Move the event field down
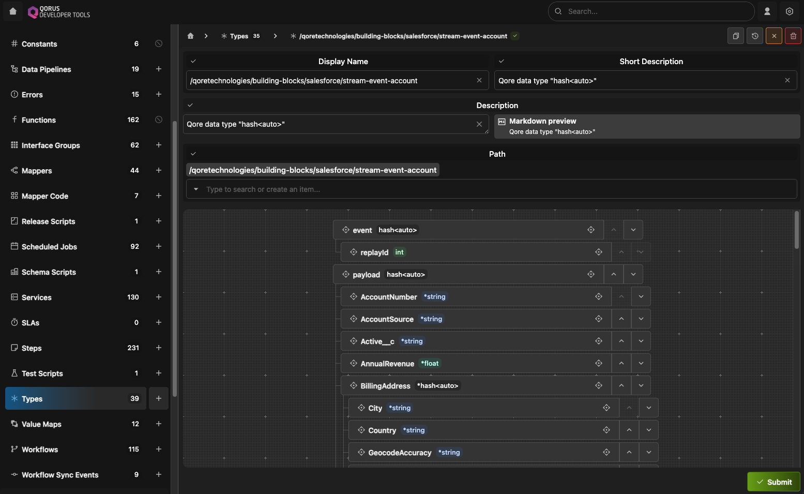804x494 pixels. pyautogui.click(x=633, y=230)
